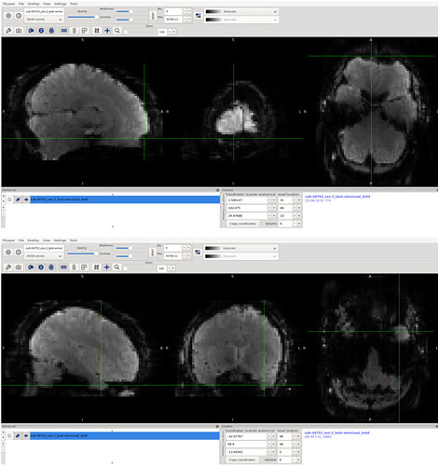This screenshot has width=438, height=466.
Task: Toggle movie mode in top window
Action: [x=97, y=31]
